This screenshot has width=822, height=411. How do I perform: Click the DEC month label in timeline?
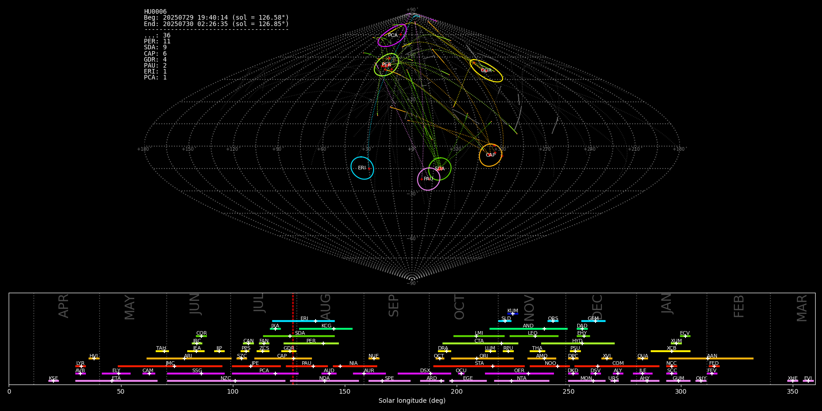coord(597,307)
